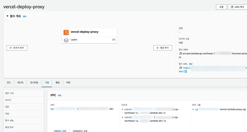The height and width of the screenshot is (132, 247).
Task: Switch to the 버전 tab
Action: [x=68, y=82]
